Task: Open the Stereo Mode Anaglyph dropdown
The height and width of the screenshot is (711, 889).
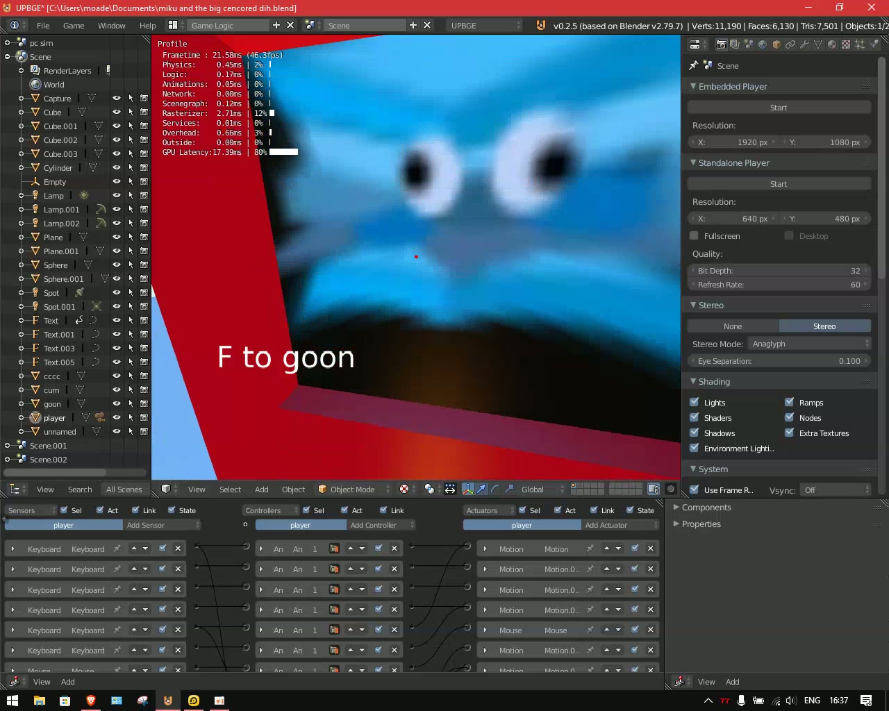Action: pyautogui.click(x=809, y=344)
